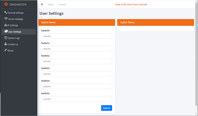Click the feather icon for About
The height and width of the screenshot is (116, 198).
pyautogui.click(x=6, y=50)
